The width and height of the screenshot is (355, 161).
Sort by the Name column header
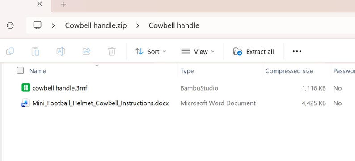click(38, 71)
